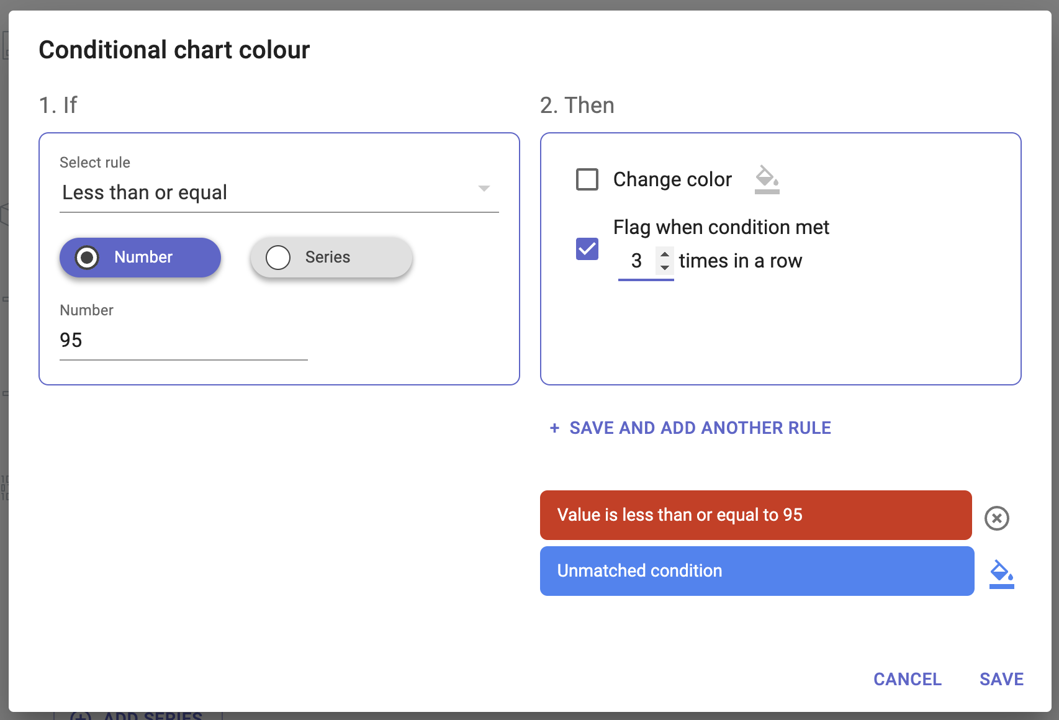Screen dimensions: 1059x720
Task: Select the Number radio option
Action: (88, 258)
